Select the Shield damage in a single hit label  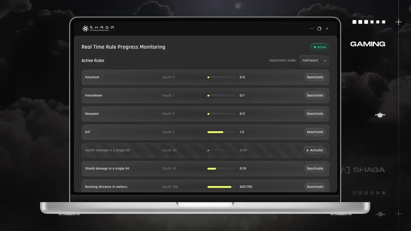click(x=107, y=168)
